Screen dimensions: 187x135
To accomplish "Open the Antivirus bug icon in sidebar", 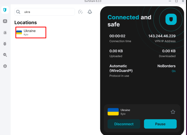I will 5,44.
